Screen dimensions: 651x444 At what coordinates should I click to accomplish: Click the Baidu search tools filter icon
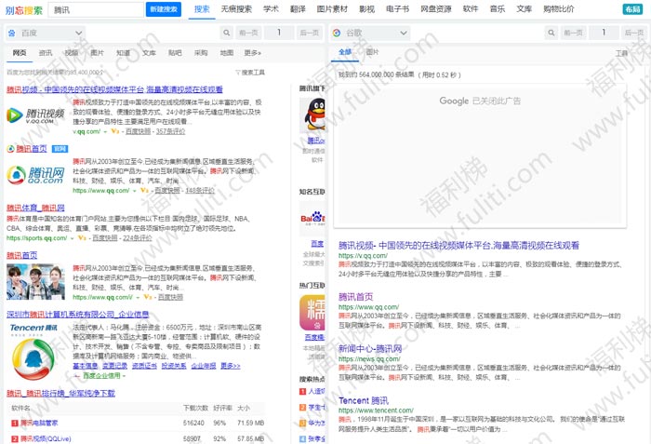point(237,72)
